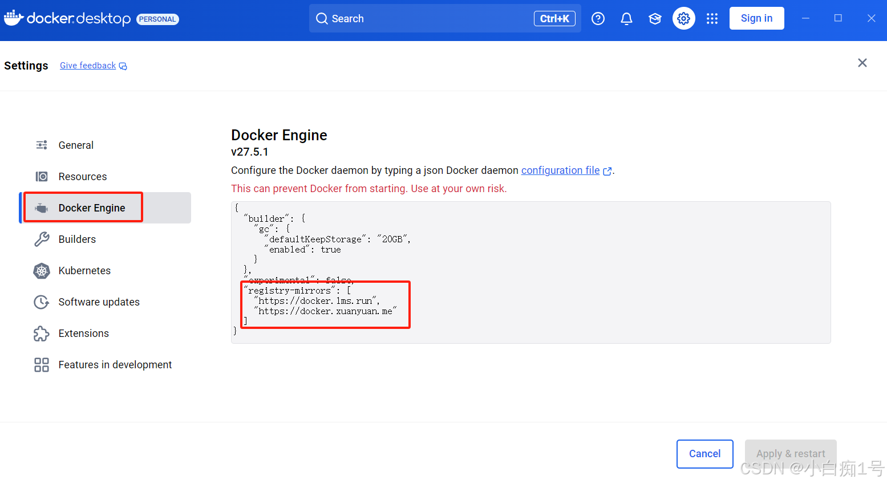Click the General settings icon
This screenshot has height=484, width=887.
point(42,145)
